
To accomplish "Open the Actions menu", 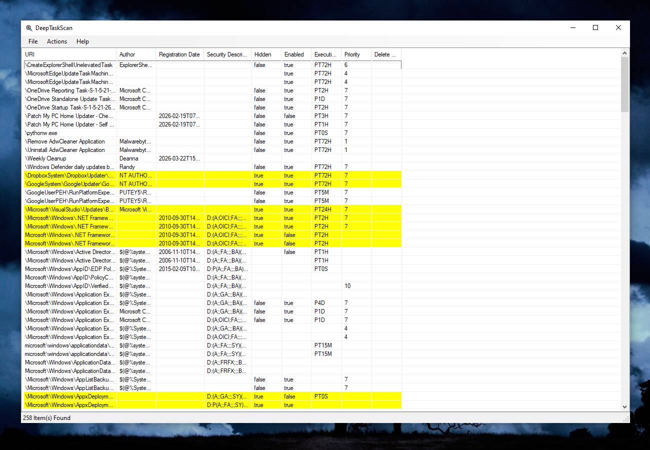I will 57,41.
